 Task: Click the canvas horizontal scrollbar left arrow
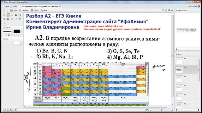(x=25, y=107)
